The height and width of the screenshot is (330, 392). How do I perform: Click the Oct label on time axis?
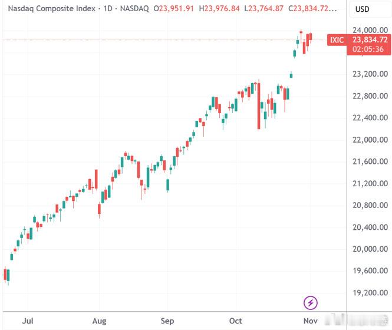pyautogui.click(x=236, y=321)
